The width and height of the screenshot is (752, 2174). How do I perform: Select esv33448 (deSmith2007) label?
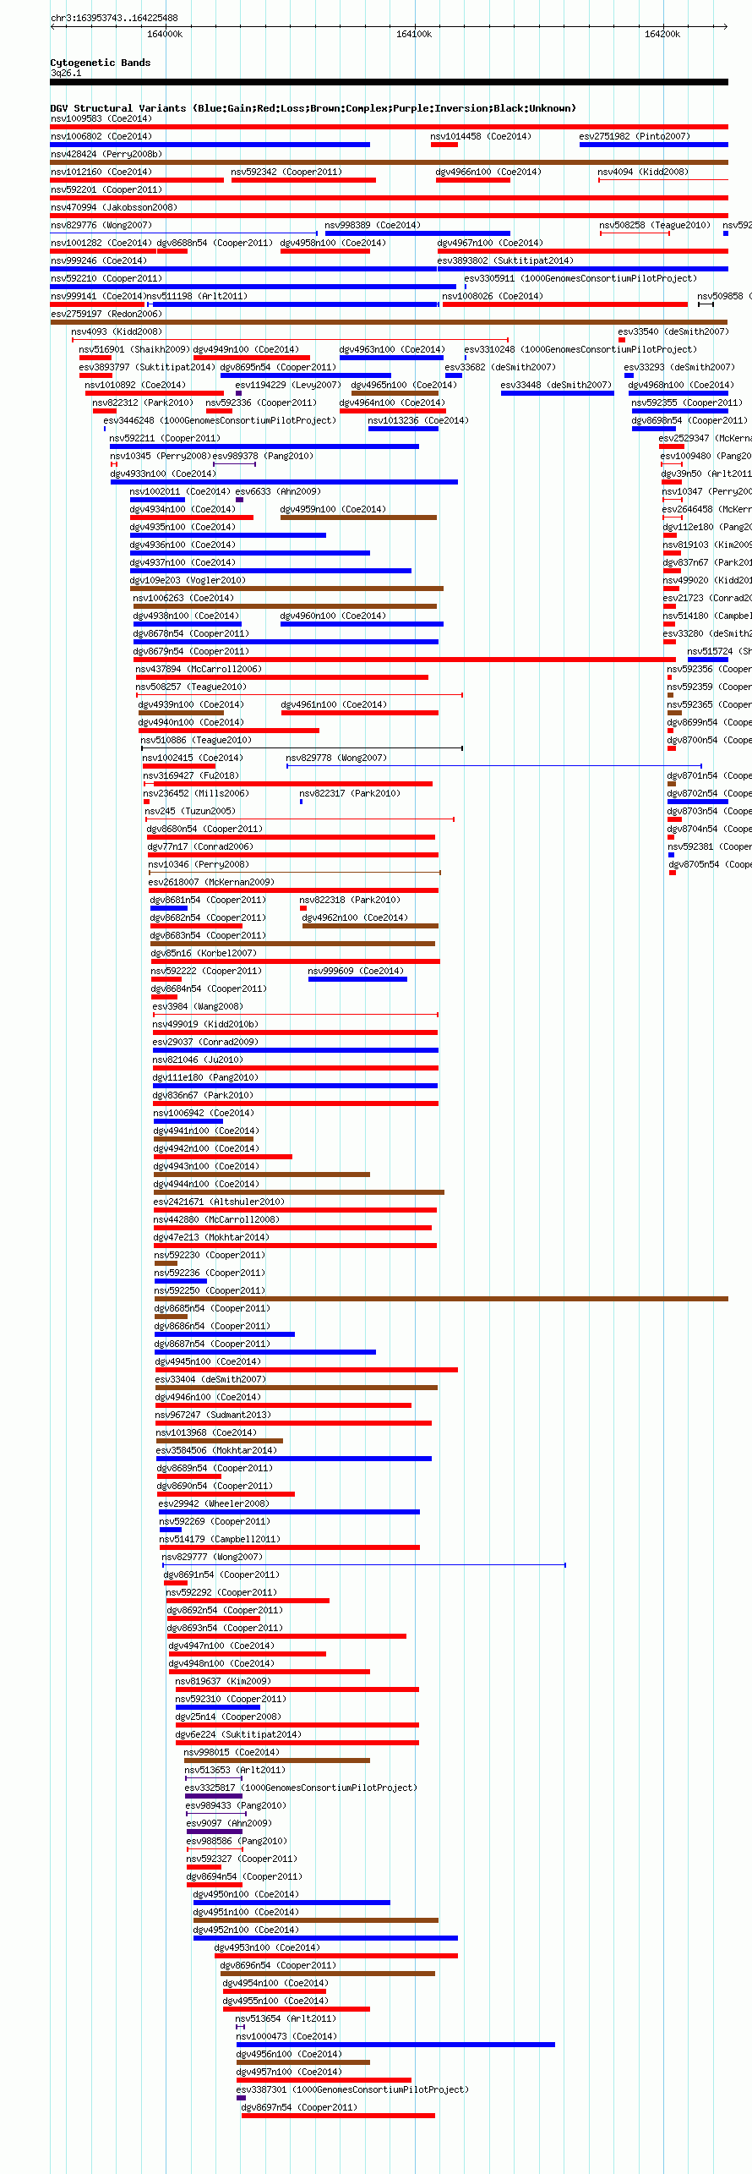pos(556,385)
